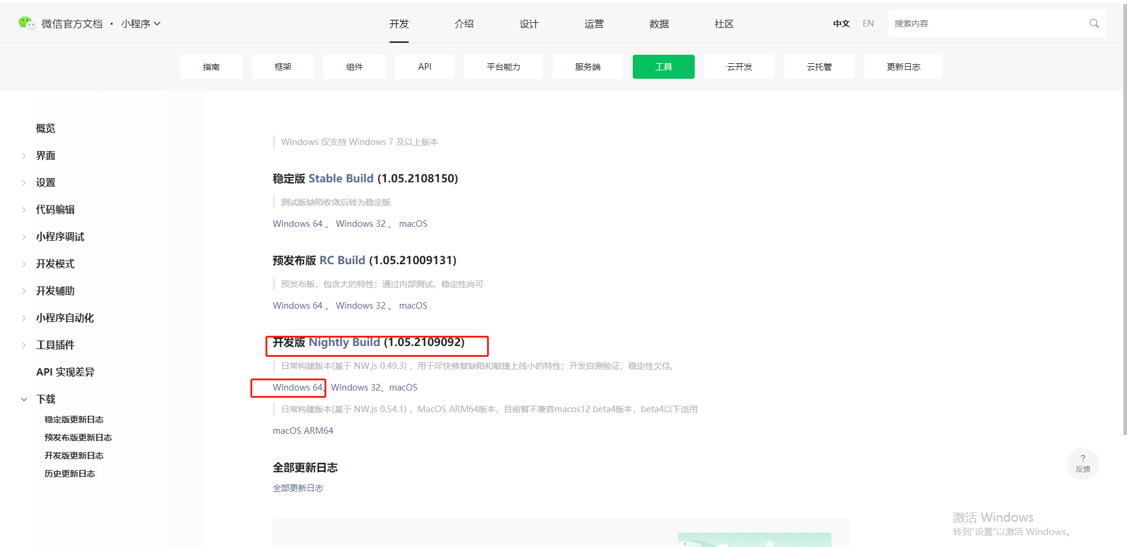Screen dimensions: 1127x547
Task: Select the 平台能力 sub-navigation tab
Action: (x=503, y=67)
